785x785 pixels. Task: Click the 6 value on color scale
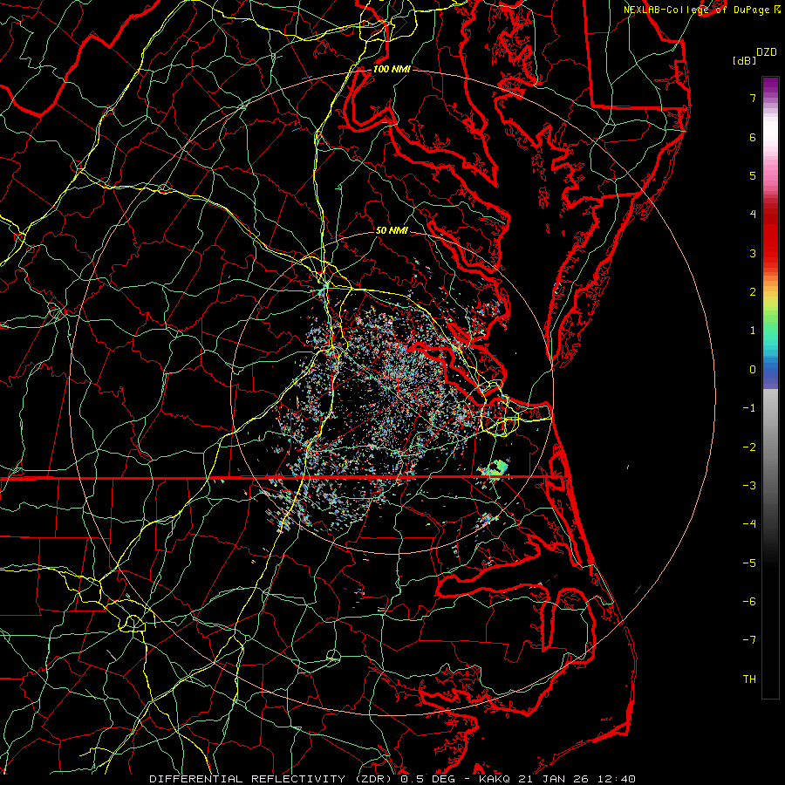tap(753, 137)
